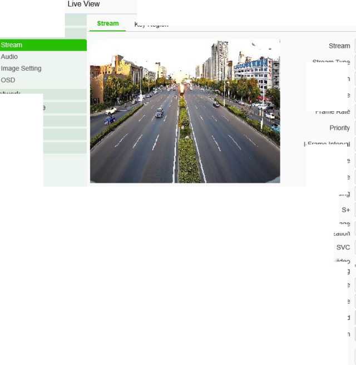Open the Stream selection dropdown

pyautogui.click(x=354, y=46)
